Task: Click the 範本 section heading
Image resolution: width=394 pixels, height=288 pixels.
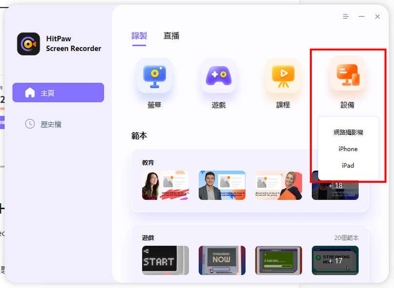Action: (x=139, y=136)
